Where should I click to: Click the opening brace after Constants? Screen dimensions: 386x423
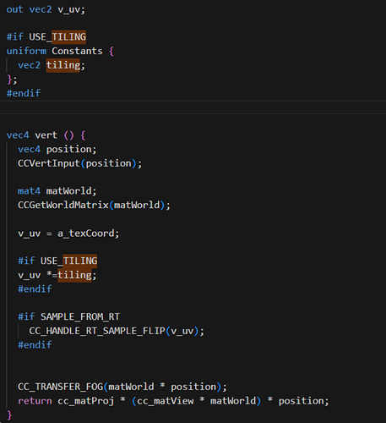111,52
